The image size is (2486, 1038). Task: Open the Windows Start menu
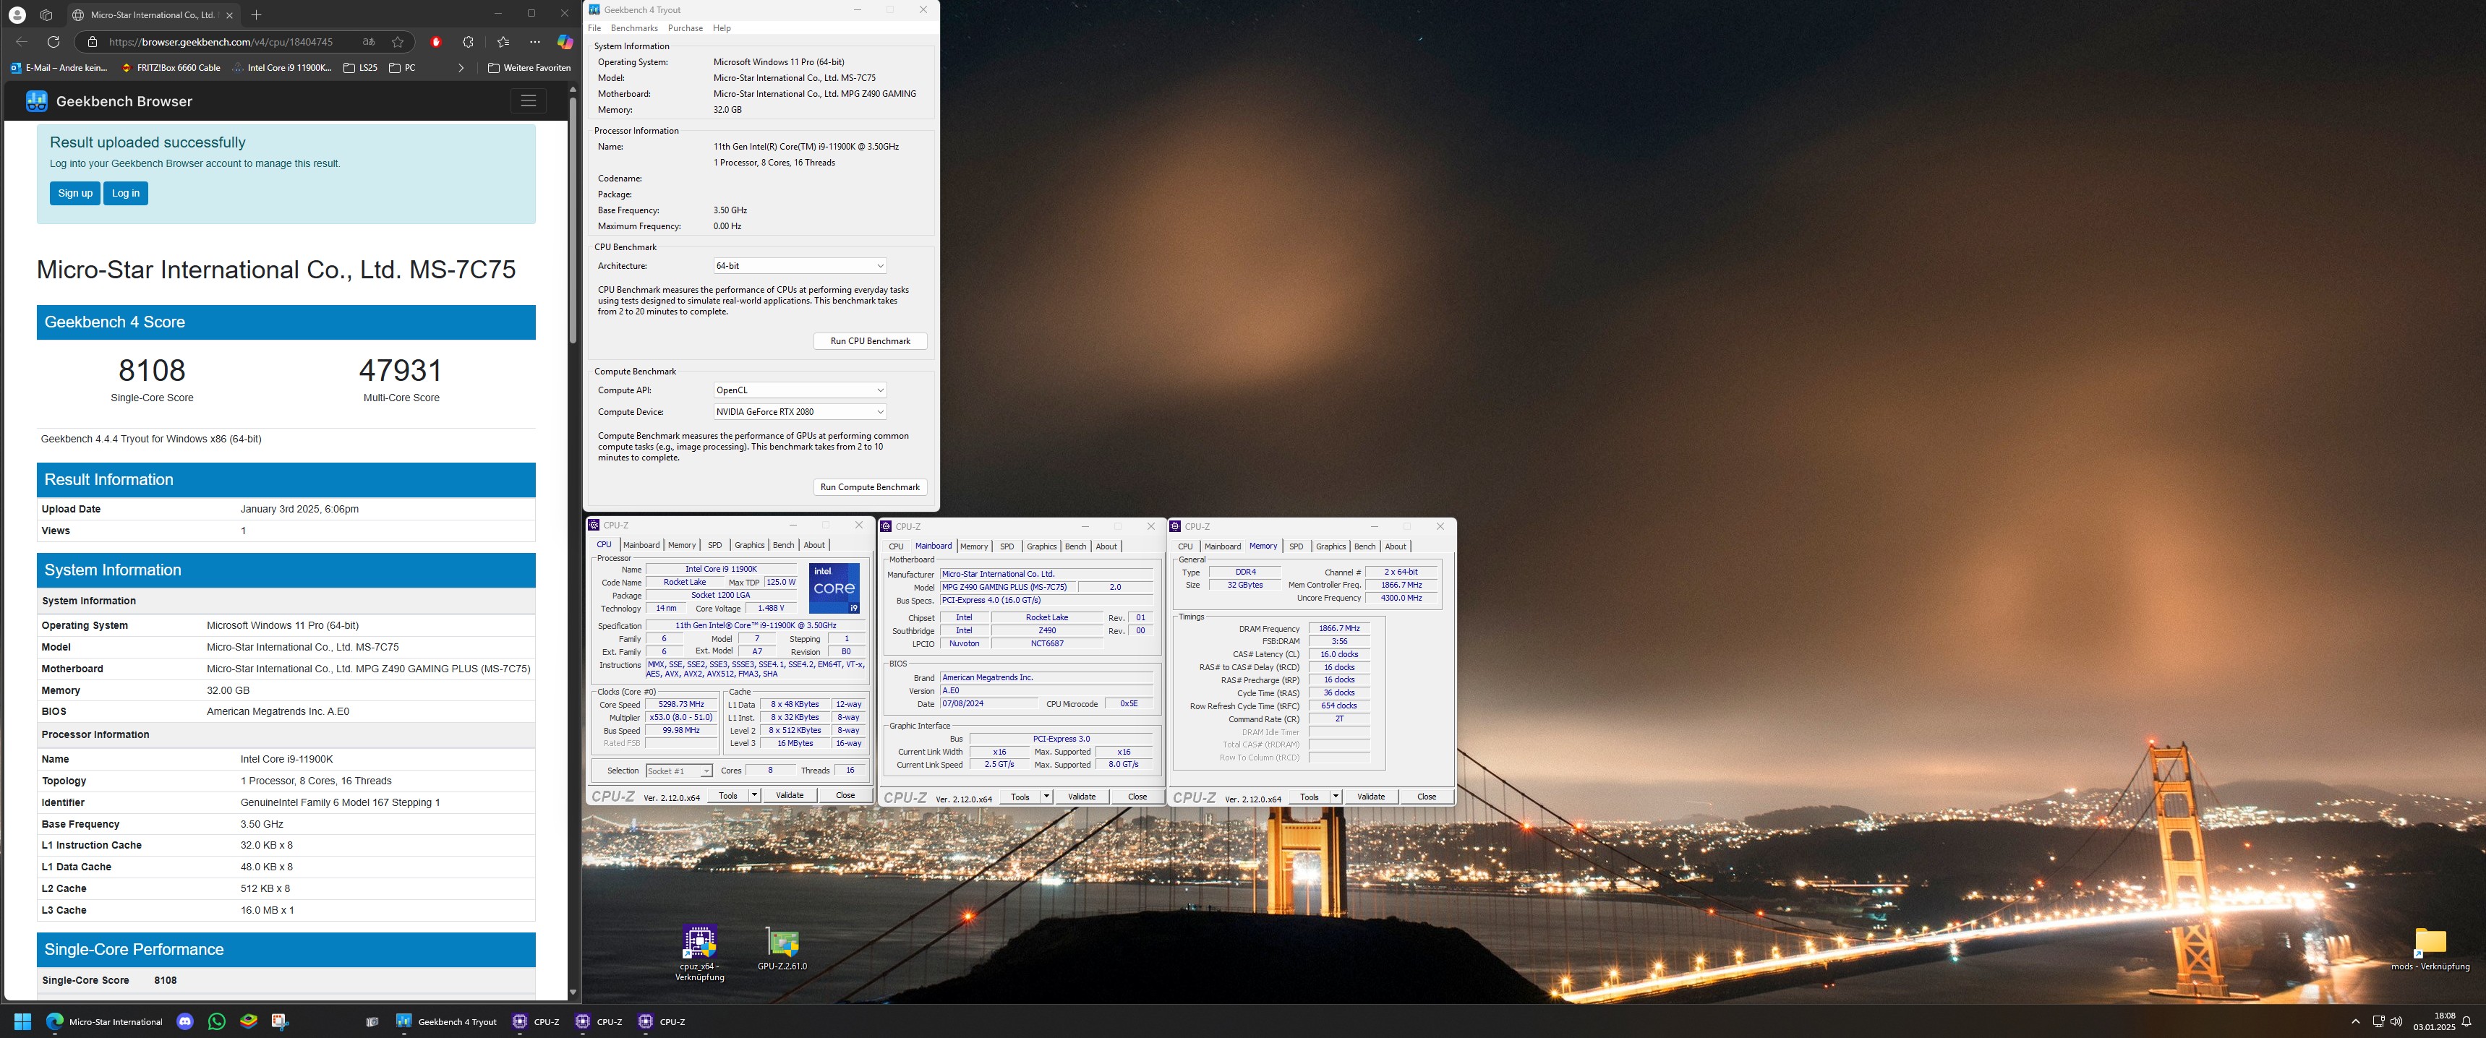click(x=22, y=1021)
